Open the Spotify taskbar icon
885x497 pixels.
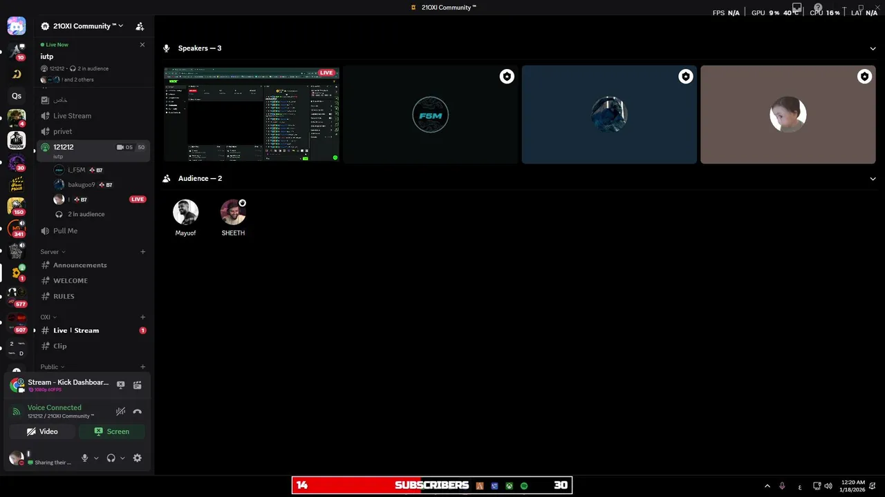point(524,486)
